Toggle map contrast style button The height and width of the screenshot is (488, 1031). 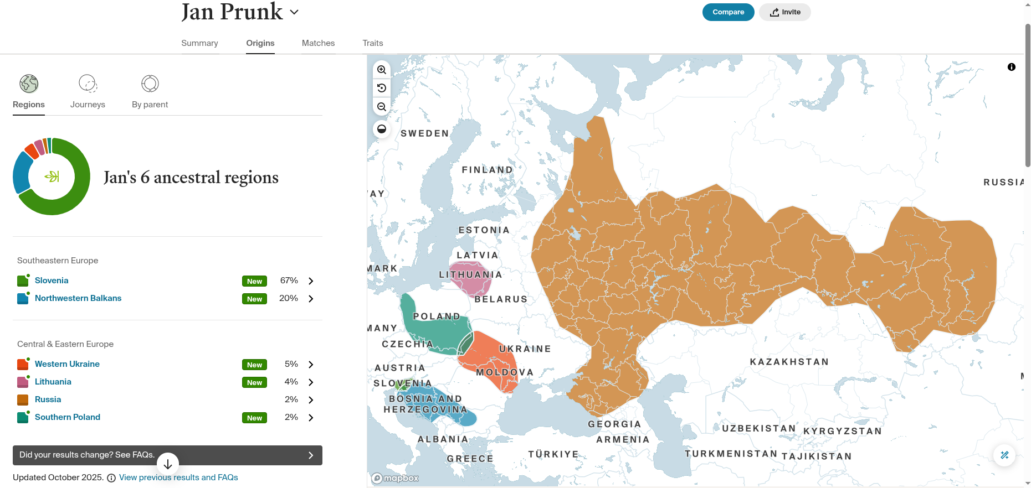(382, 129)
